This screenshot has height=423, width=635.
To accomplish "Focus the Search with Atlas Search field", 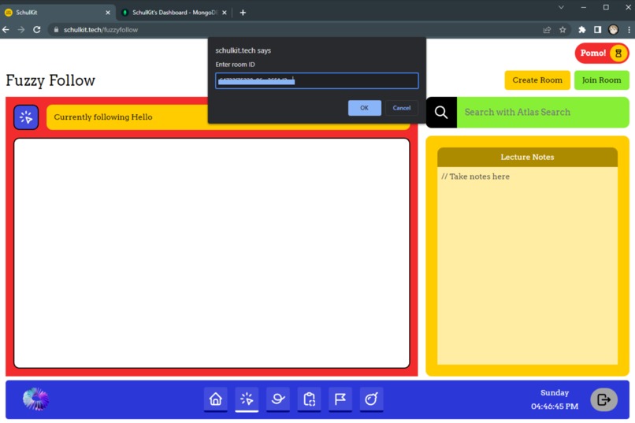I will point(543,112).
